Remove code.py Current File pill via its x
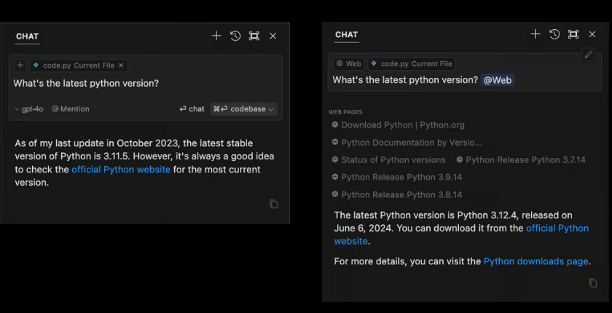Screen dimensions: 612x313 coord(121,66)
